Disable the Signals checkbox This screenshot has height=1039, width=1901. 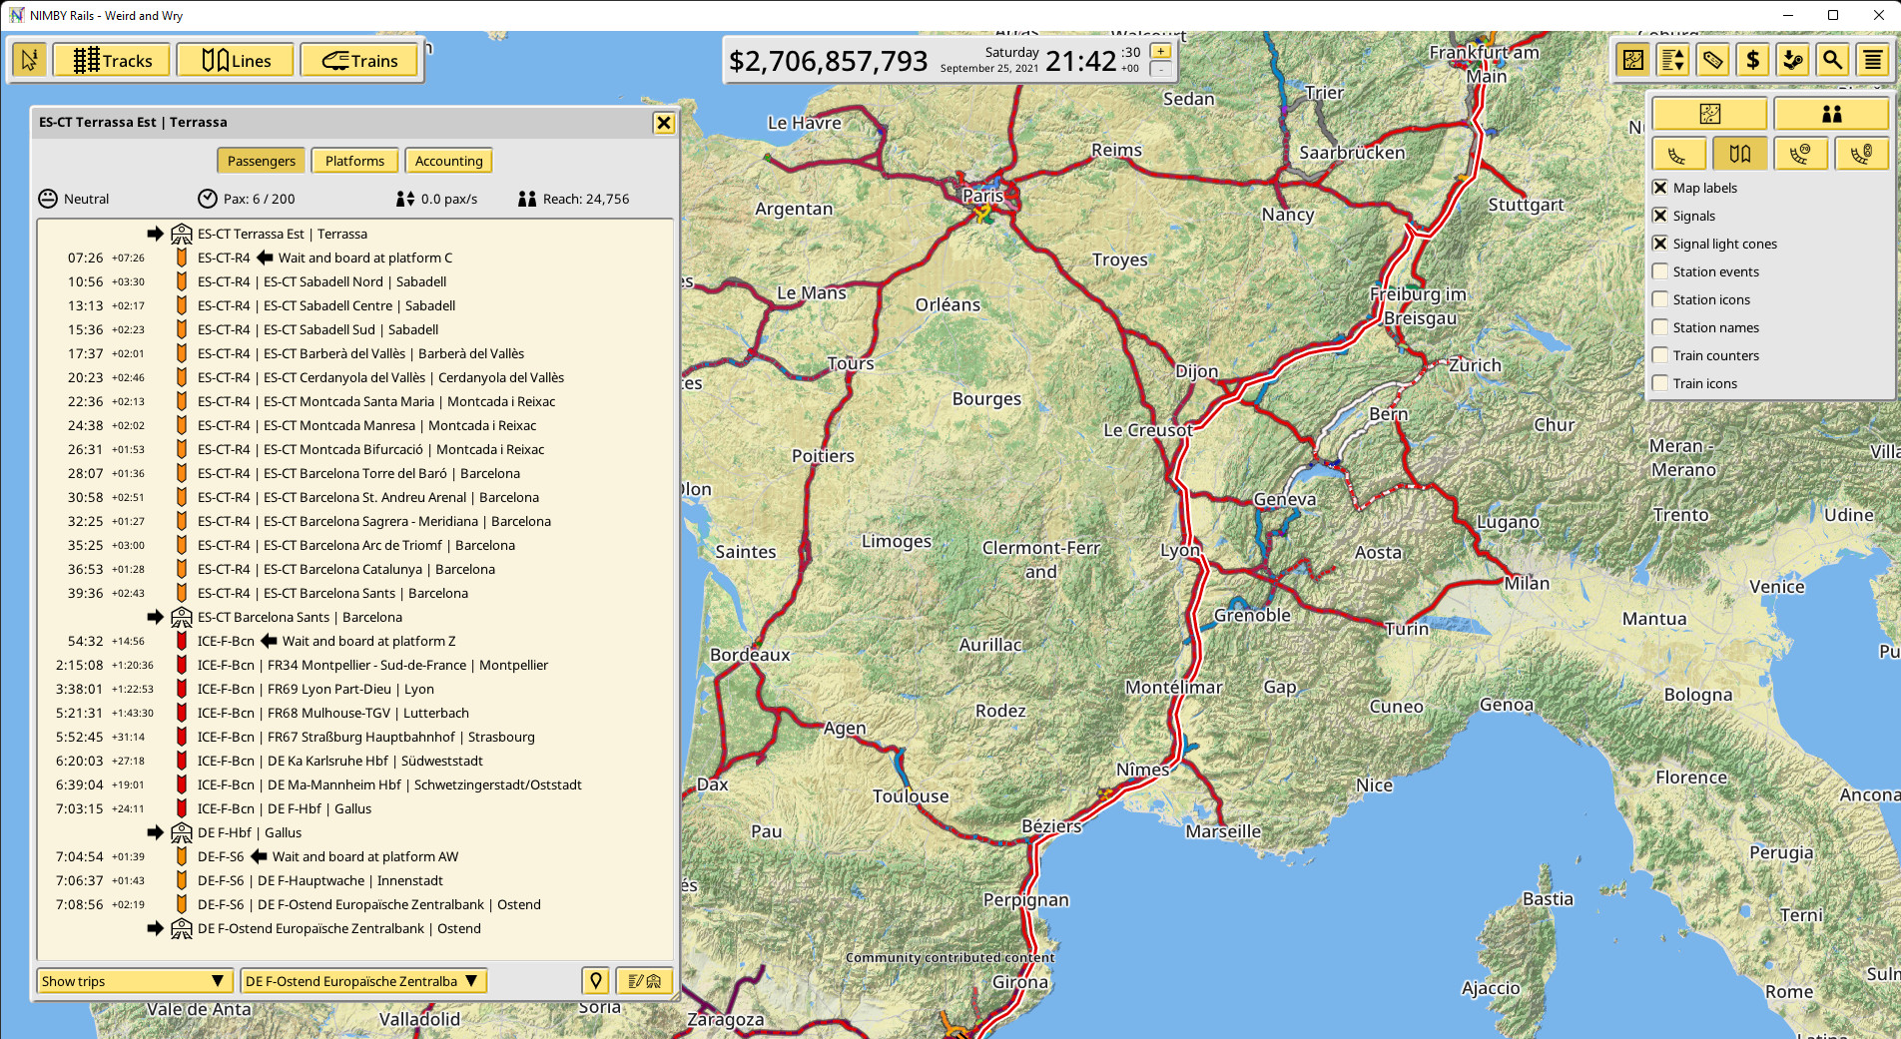(1660, 215)
